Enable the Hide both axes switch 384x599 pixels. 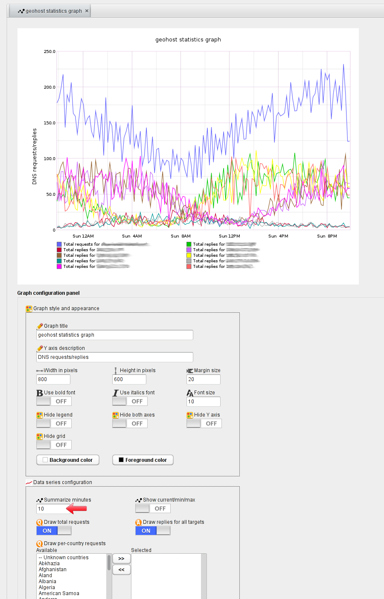point(130,423)
